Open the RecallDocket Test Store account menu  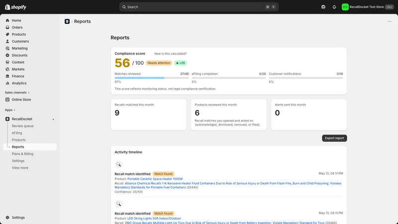(x=367, y=7)
